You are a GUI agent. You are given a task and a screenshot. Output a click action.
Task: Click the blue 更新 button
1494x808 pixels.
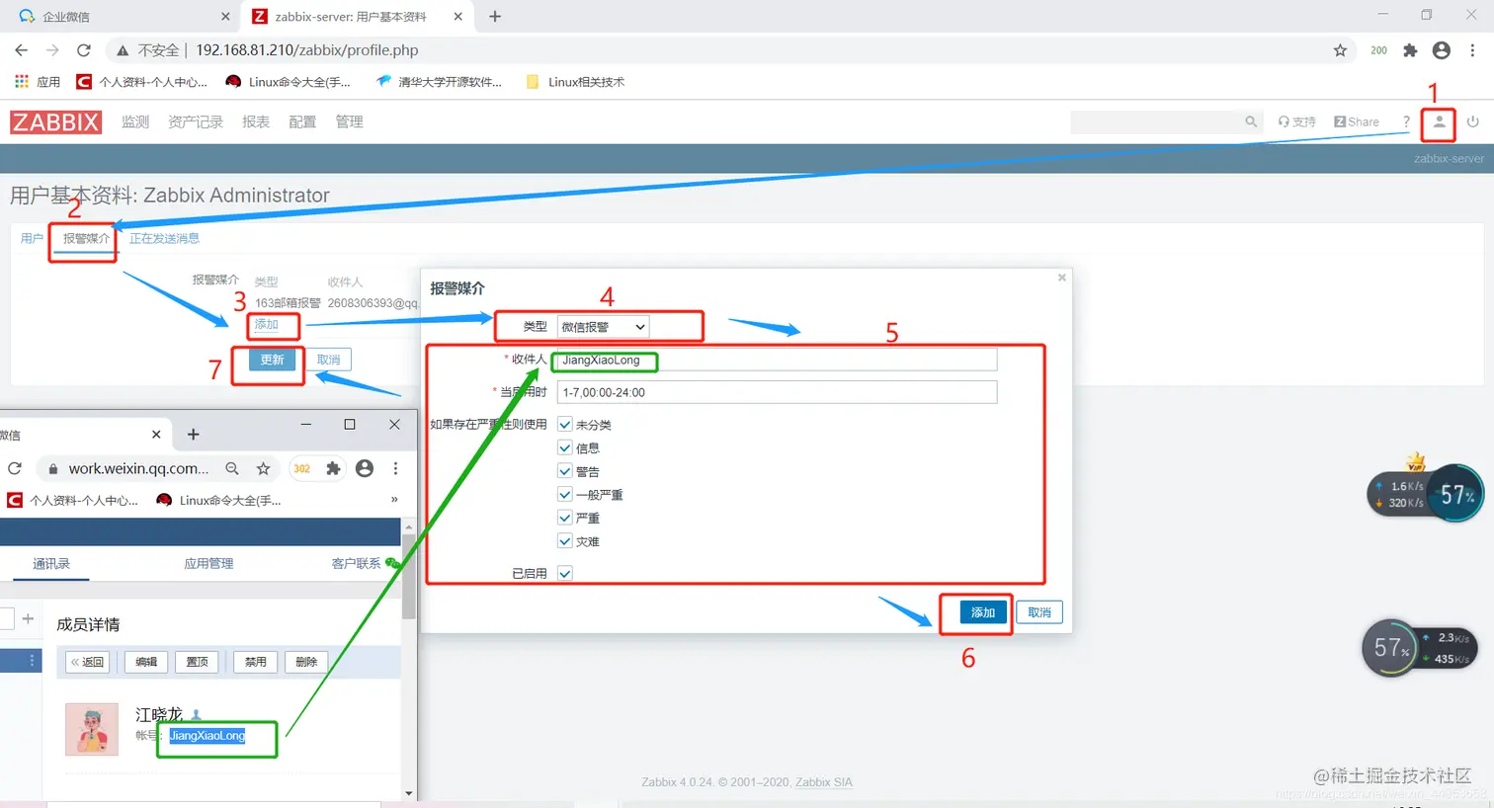coord(272,360)
